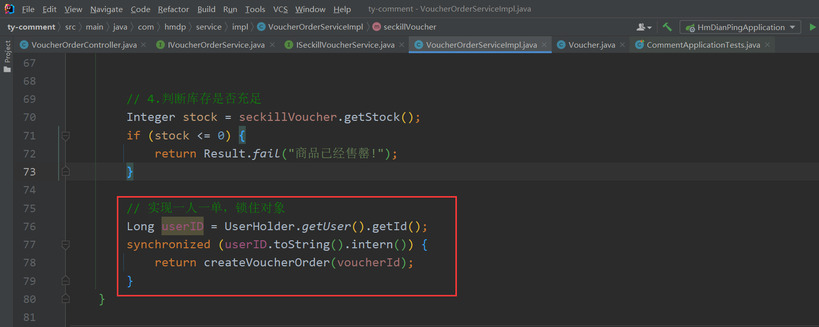Open the Navigate menu
The width and height of the screenshot is (819, 327).
[x=106, y=9]
